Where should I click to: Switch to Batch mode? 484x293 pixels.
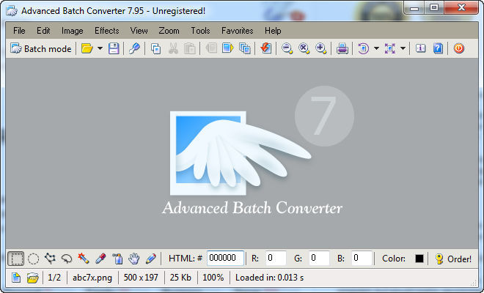tap(41, 49)
